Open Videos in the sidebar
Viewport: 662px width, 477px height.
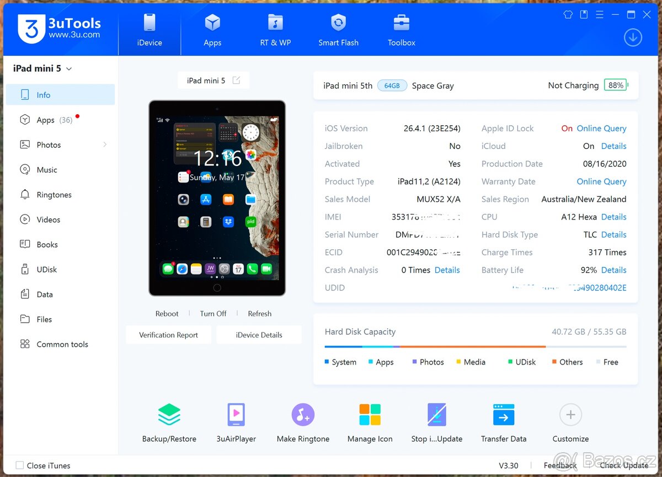[x=60, y=219]
